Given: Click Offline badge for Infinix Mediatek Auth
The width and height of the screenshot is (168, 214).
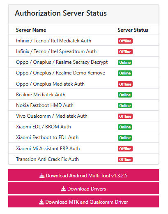Looking at the screenshot, I should (125, 41).
